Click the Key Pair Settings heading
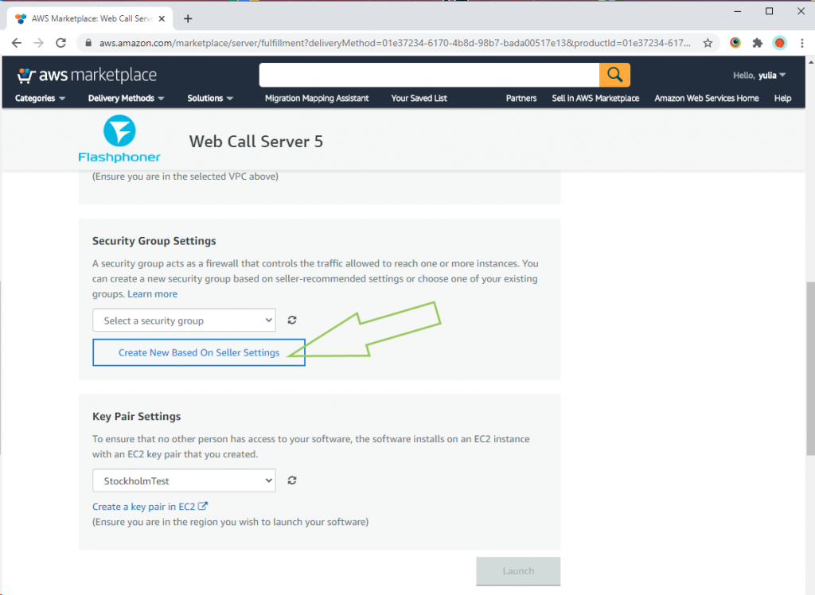815x595 pixels. pos(136,416)
